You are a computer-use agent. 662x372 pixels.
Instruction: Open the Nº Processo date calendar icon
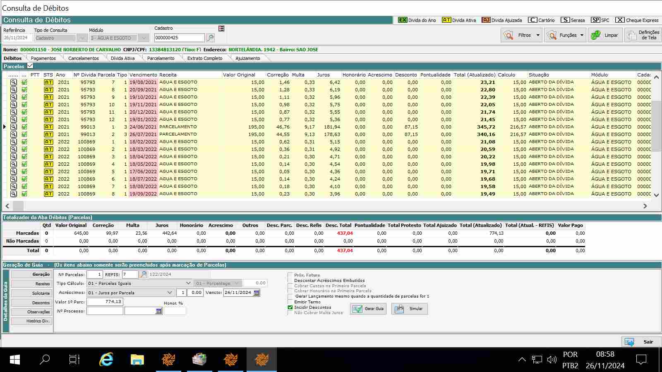coord(158,311)
